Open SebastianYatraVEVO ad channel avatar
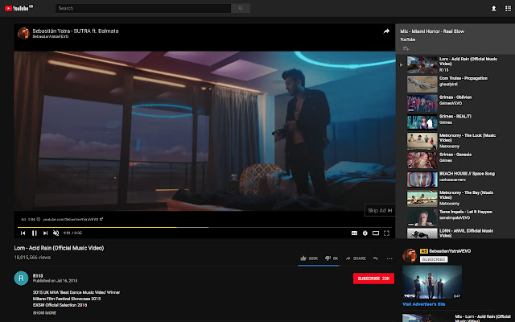The image size is (515, 322). click(x=410, y=255)
